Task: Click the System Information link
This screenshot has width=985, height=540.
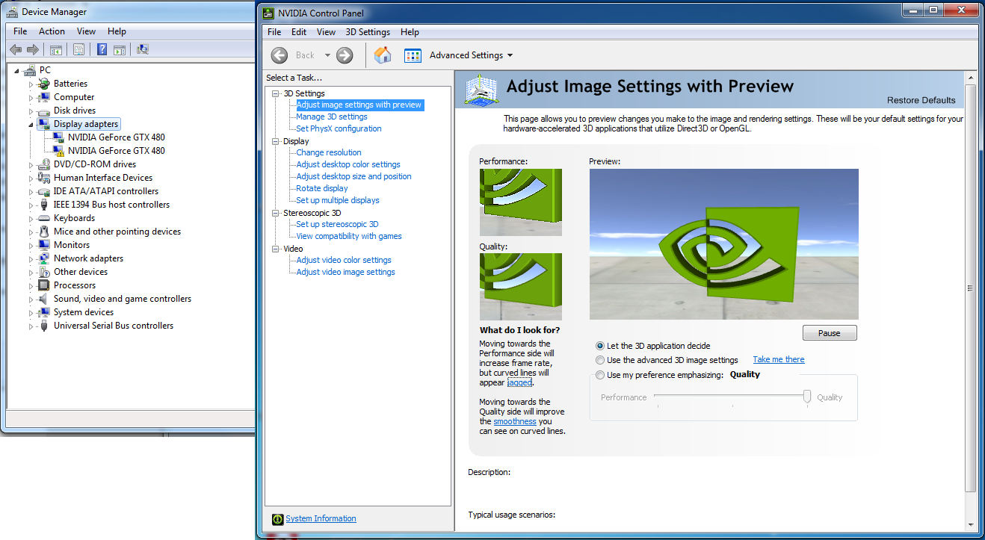Action: coord(321,518)
